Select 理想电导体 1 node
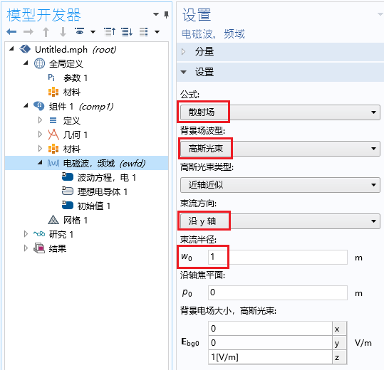384x370 pixels. click(x=103, y=191)
